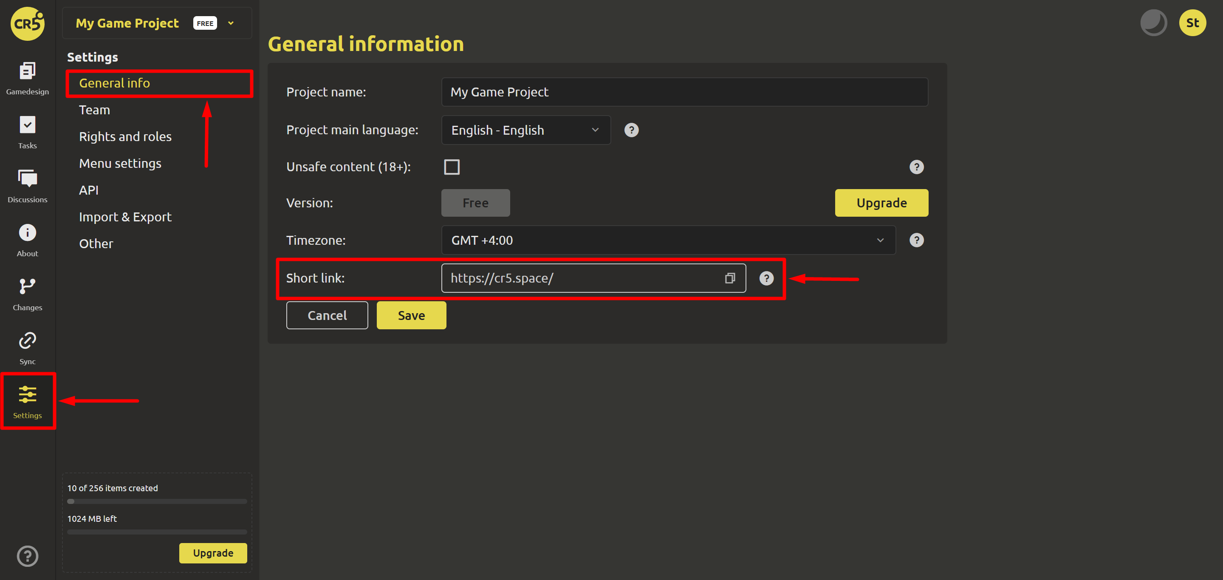
Task: Show help for Short link field
Action: coord(766,278)
